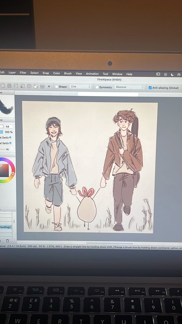Image resolution: width=182 pixels, height=324 pixels.
Task: Enable the Shape checkbox
Action: point(57,87)
